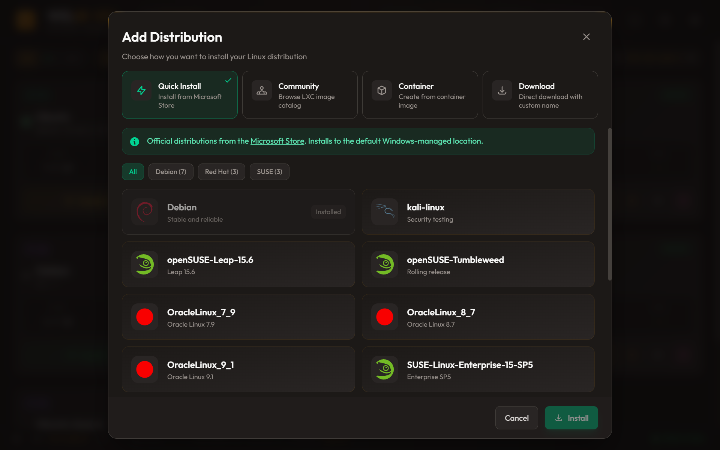Click the openSUSE-Leap-15.6 chameleon icon
Image resolution: width=720 pixels, height=450 pixels.
[144, 264]
